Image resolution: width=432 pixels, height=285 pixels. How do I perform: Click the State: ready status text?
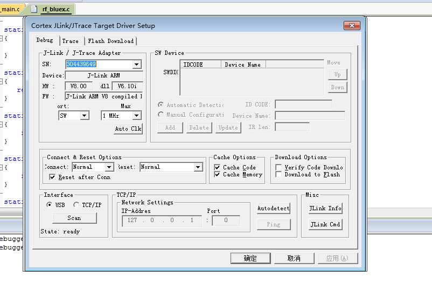[60, 232]
